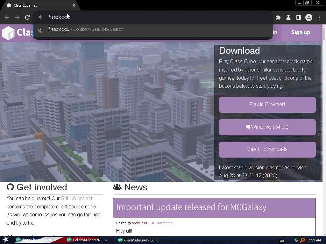Click the orange magnifier tray icon
326x244 pixels.
coord(302,240)
